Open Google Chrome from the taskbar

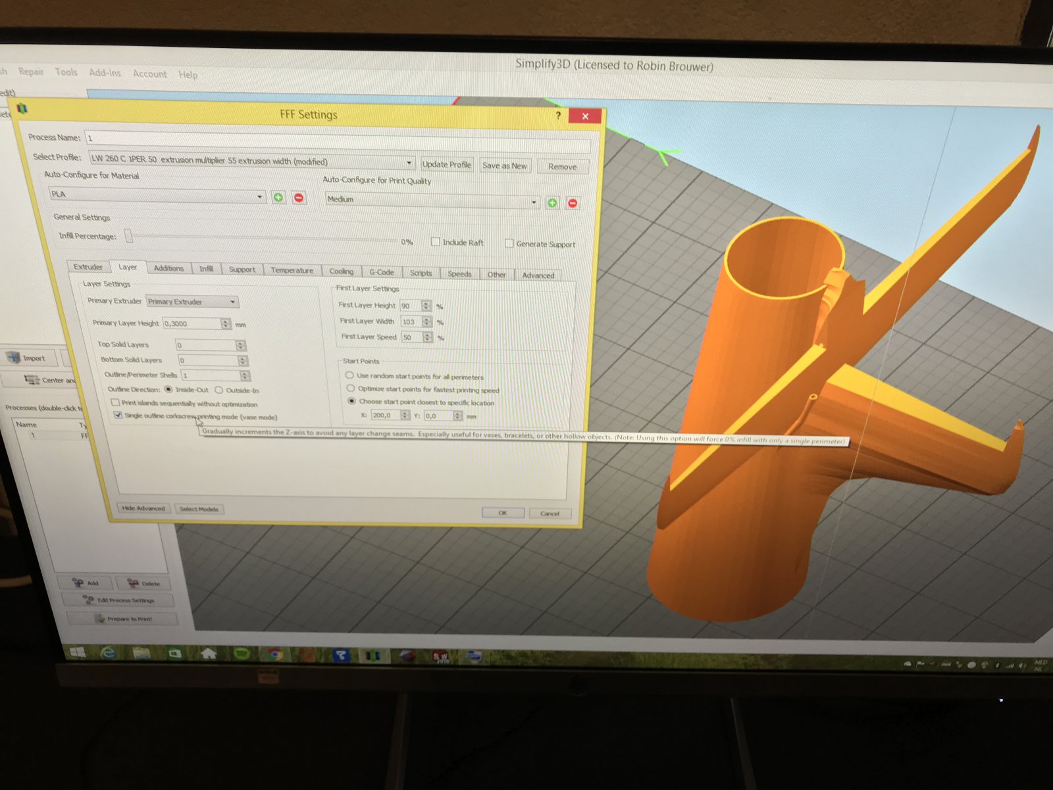[x=276, y=654]
